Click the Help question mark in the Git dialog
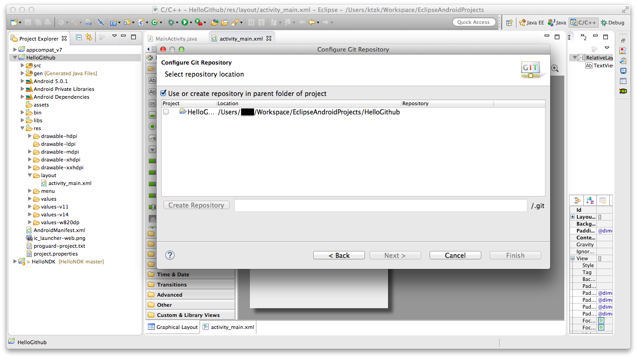Screen dimensions: 637x358 (170, 255)
